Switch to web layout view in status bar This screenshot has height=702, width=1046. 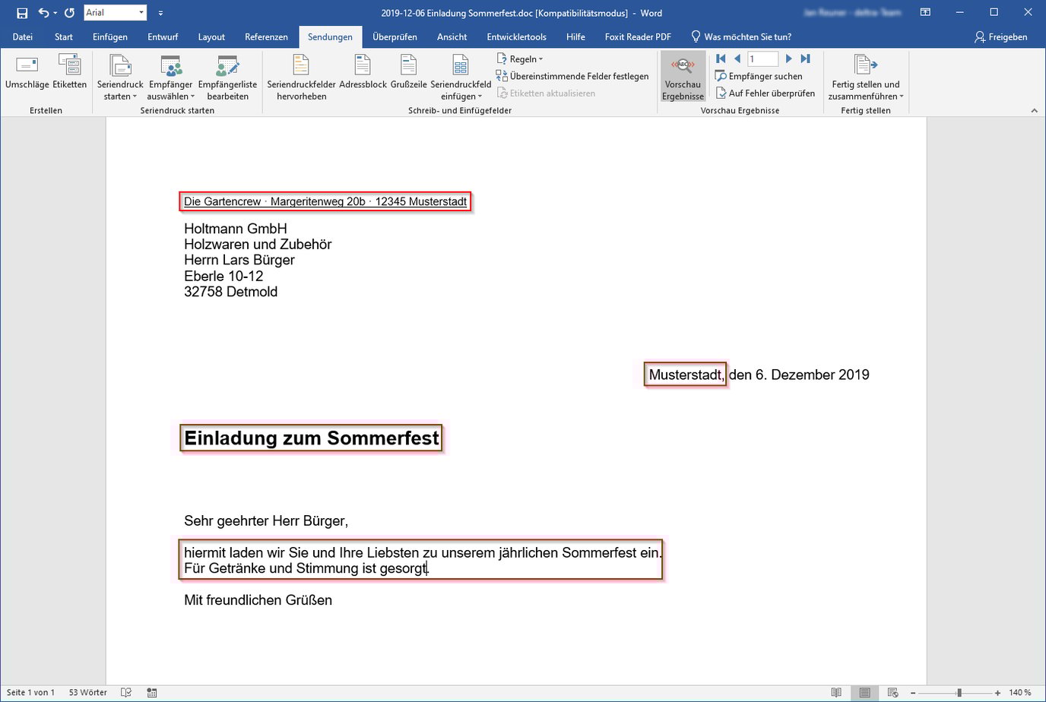click(892, 692)
